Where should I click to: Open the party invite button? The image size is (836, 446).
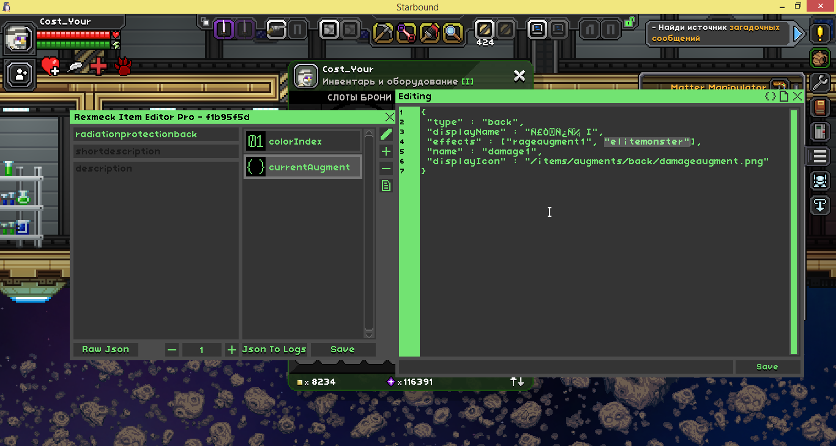pos(21,75)
